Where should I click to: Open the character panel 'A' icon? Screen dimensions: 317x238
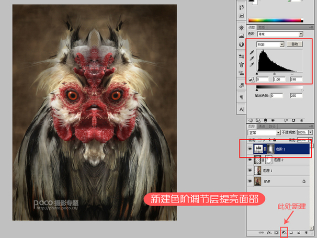click(x=241, y=109)
